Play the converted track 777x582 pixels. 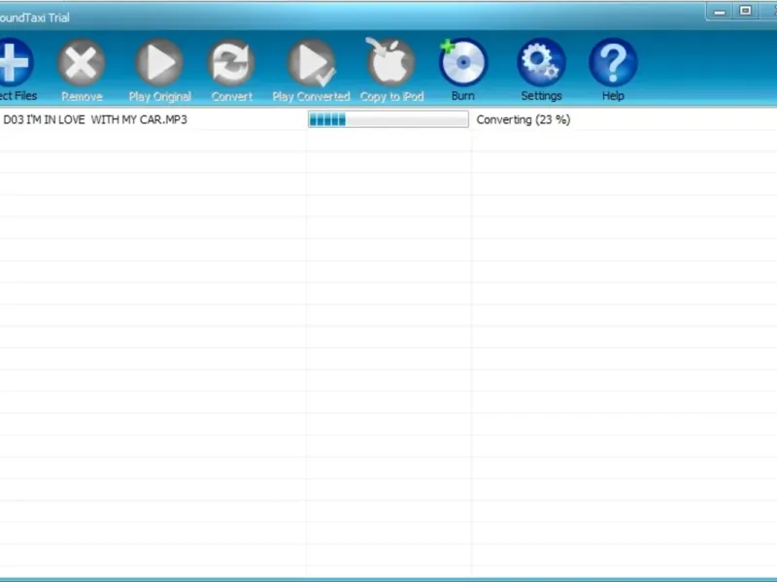[x=311, y=63]
